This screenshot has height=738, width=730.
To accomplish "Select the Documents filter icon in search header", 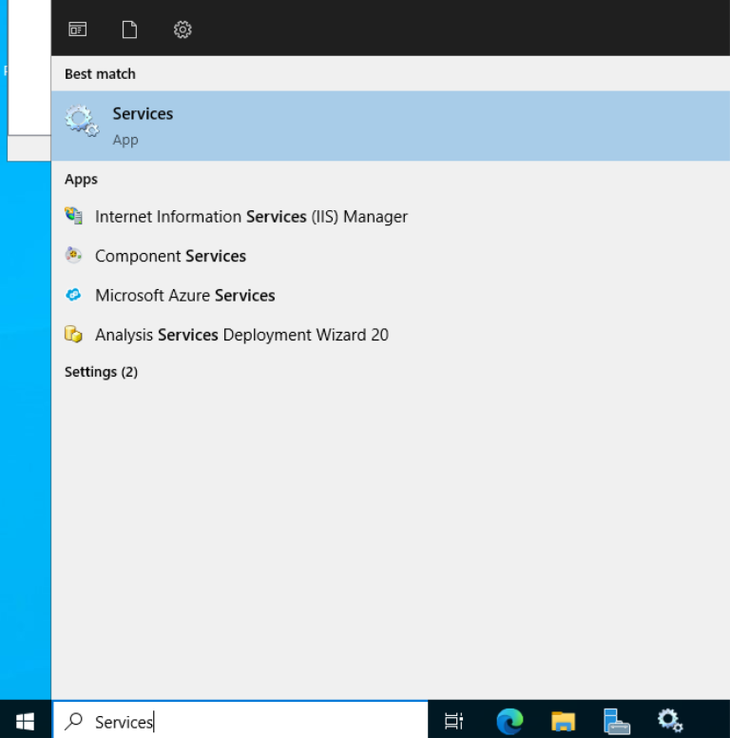I will point(129,29).
